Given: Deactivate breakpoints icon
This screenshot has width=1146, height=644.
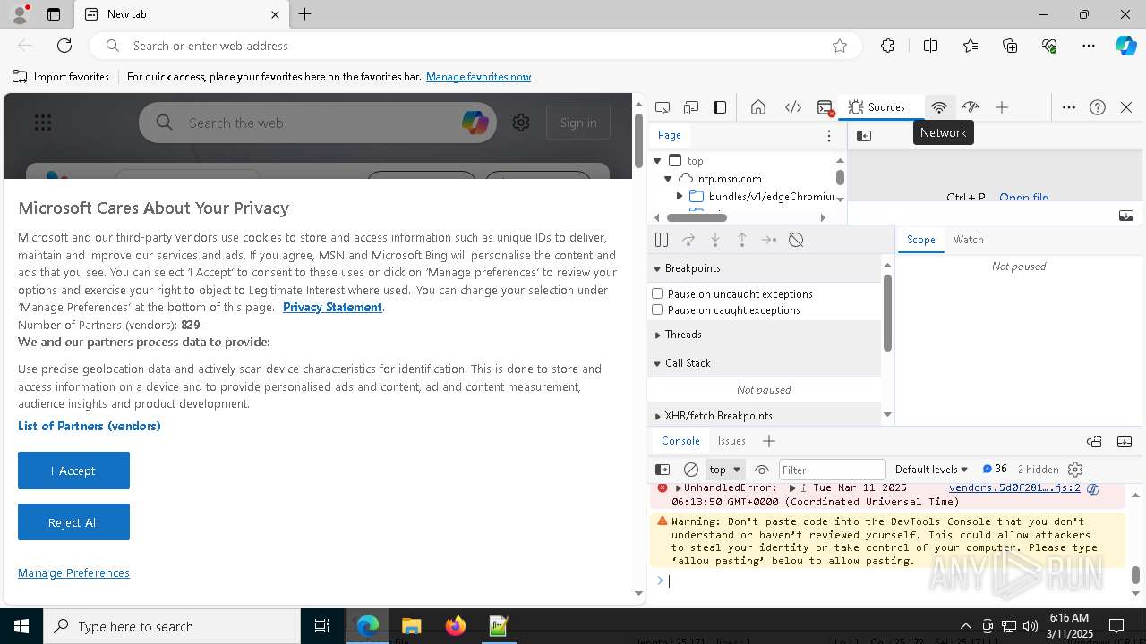Looking at the screenshot, I should pos(796,240).
